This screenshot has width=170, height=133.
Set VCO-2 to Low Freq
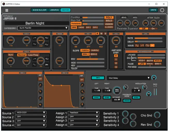[33, 55]
